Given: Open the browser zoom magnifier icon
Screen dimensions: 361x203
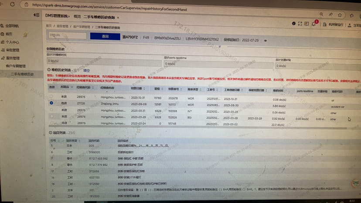Looking at the screenshot, I should (x=321, y=14).
